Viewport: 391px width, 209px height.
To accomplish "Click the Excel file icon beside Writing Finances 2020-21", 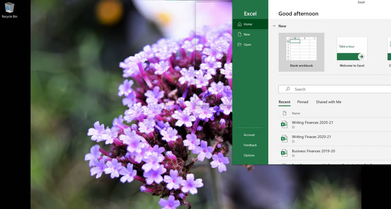I will [284, 124].
